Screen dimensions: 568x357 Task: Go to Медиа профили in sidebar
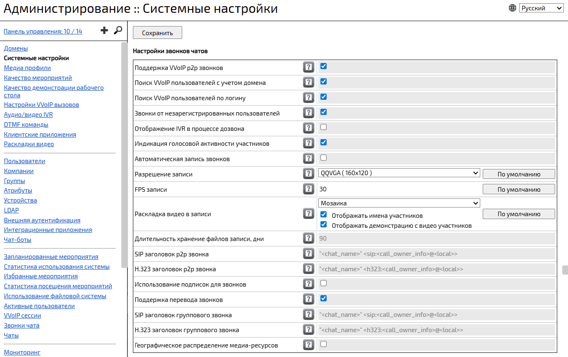click(x=27, y=68)
